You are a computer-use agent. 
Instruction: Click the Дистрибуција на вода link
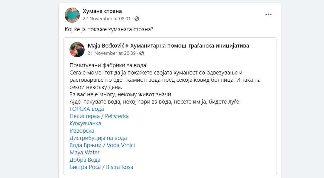click(x=98, y=138)
